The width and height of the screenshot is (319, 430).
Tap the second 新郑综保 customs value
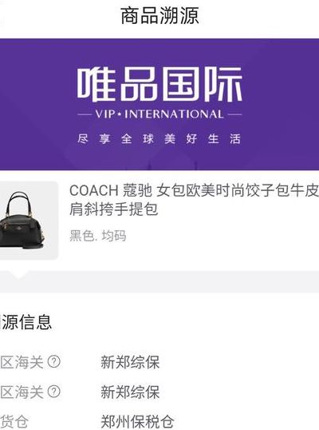point(130,392)
